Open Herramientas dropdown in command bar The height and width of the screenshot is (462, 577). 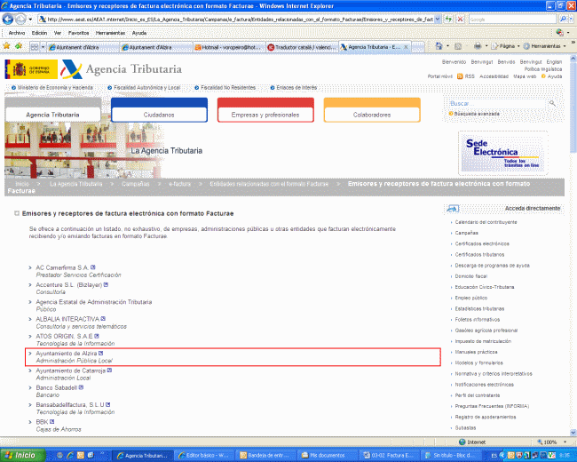545,46
